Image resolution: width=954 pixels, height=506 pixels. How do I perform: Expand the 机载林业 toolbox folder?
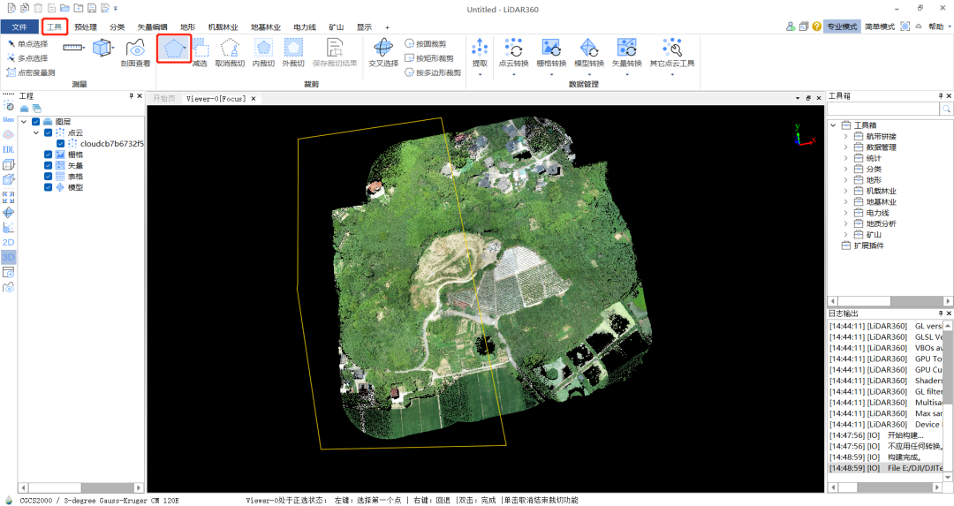(845, 191)
